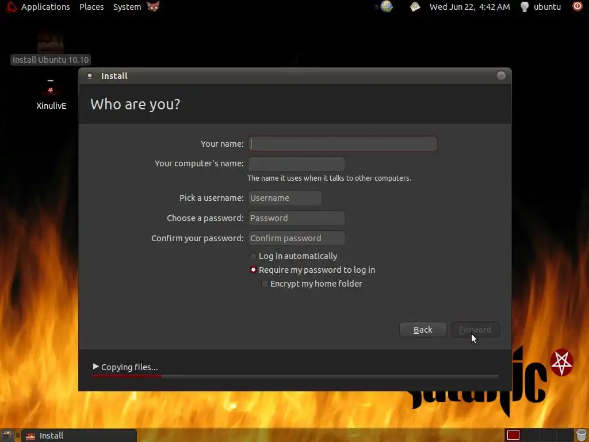This screenshot has height=442, width=589.
Task: Select Log in automatically option
Action: point(294,256)
